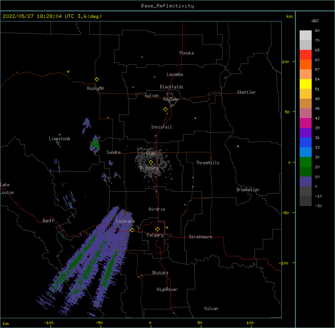Screen dimensions: 335x328
Task: Select the red 65 dBZ color swatch
Action: 305,55
